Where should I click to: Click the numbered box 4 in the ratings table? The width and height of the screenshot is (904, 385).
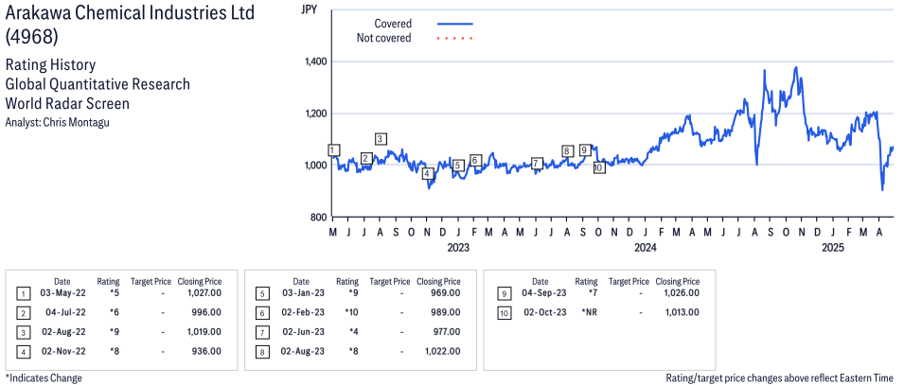point(23,352)
